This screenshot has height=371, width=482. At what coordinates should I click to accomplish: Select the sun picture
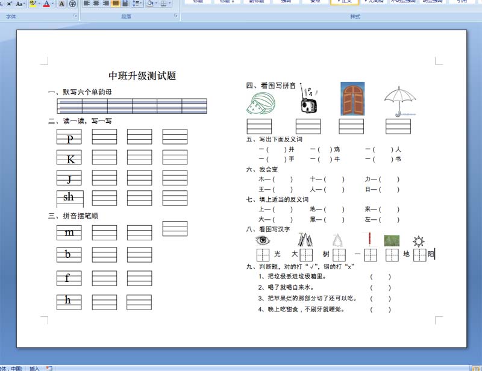(419, 242)
